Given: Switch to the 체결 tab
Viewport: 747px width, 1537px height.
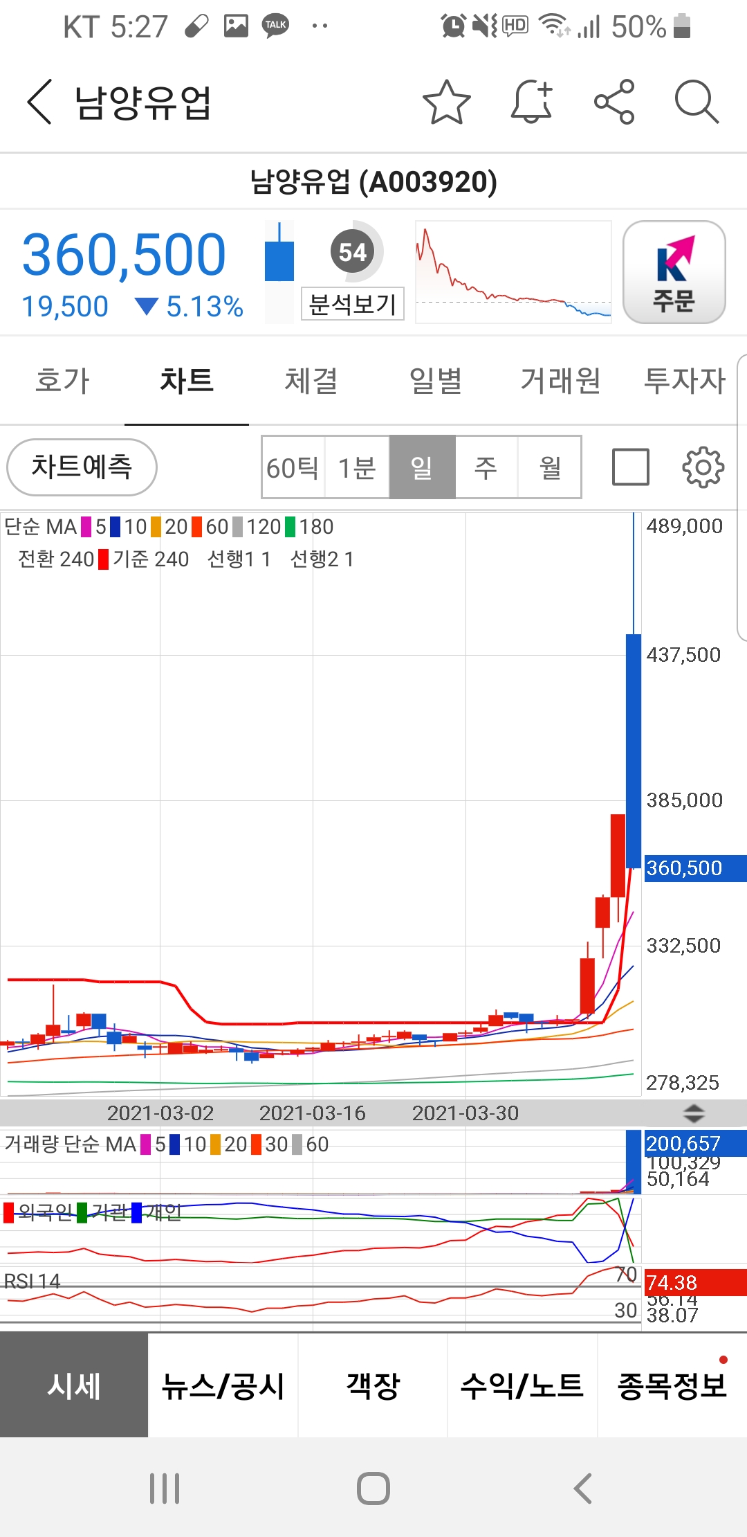Looking at the screenshot, I should [311, 381].
